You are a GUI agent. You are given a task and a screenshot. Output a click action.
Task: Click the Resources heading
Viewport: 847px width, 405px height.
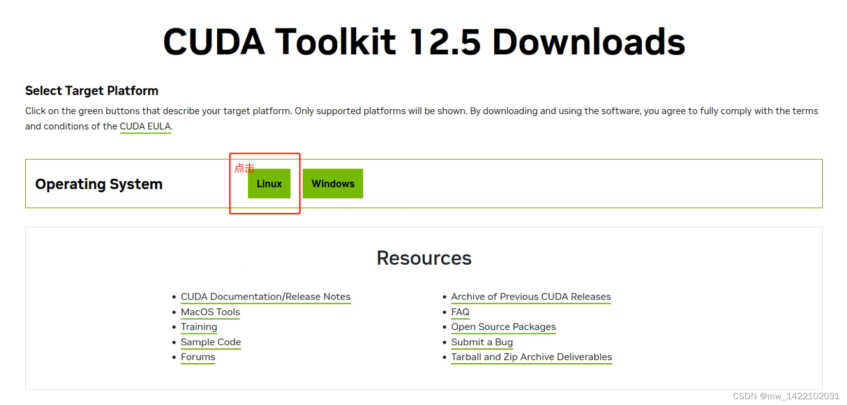[424, 258]
